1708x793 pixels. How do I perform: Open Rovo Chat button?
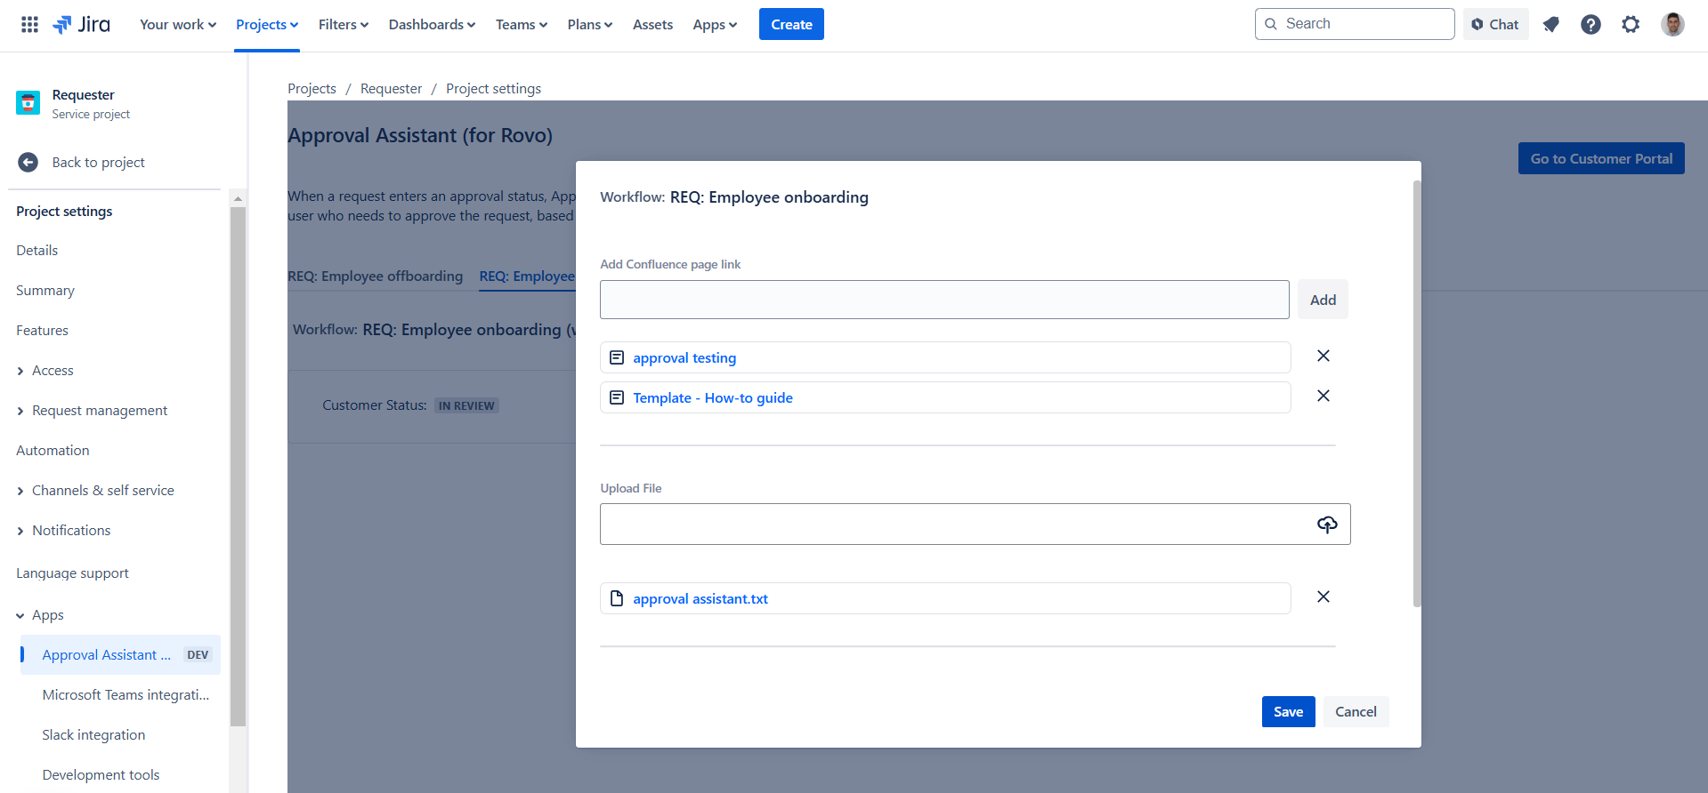(1495, 24)
